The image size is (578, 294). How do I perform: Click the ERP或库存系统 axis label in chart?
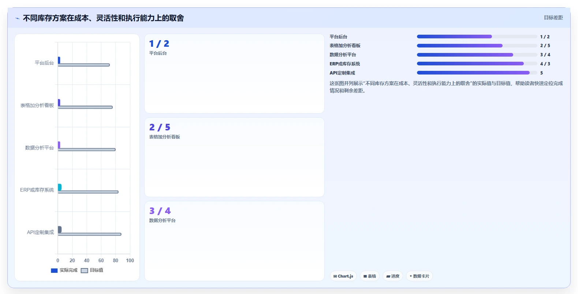(x=37, y=190)
